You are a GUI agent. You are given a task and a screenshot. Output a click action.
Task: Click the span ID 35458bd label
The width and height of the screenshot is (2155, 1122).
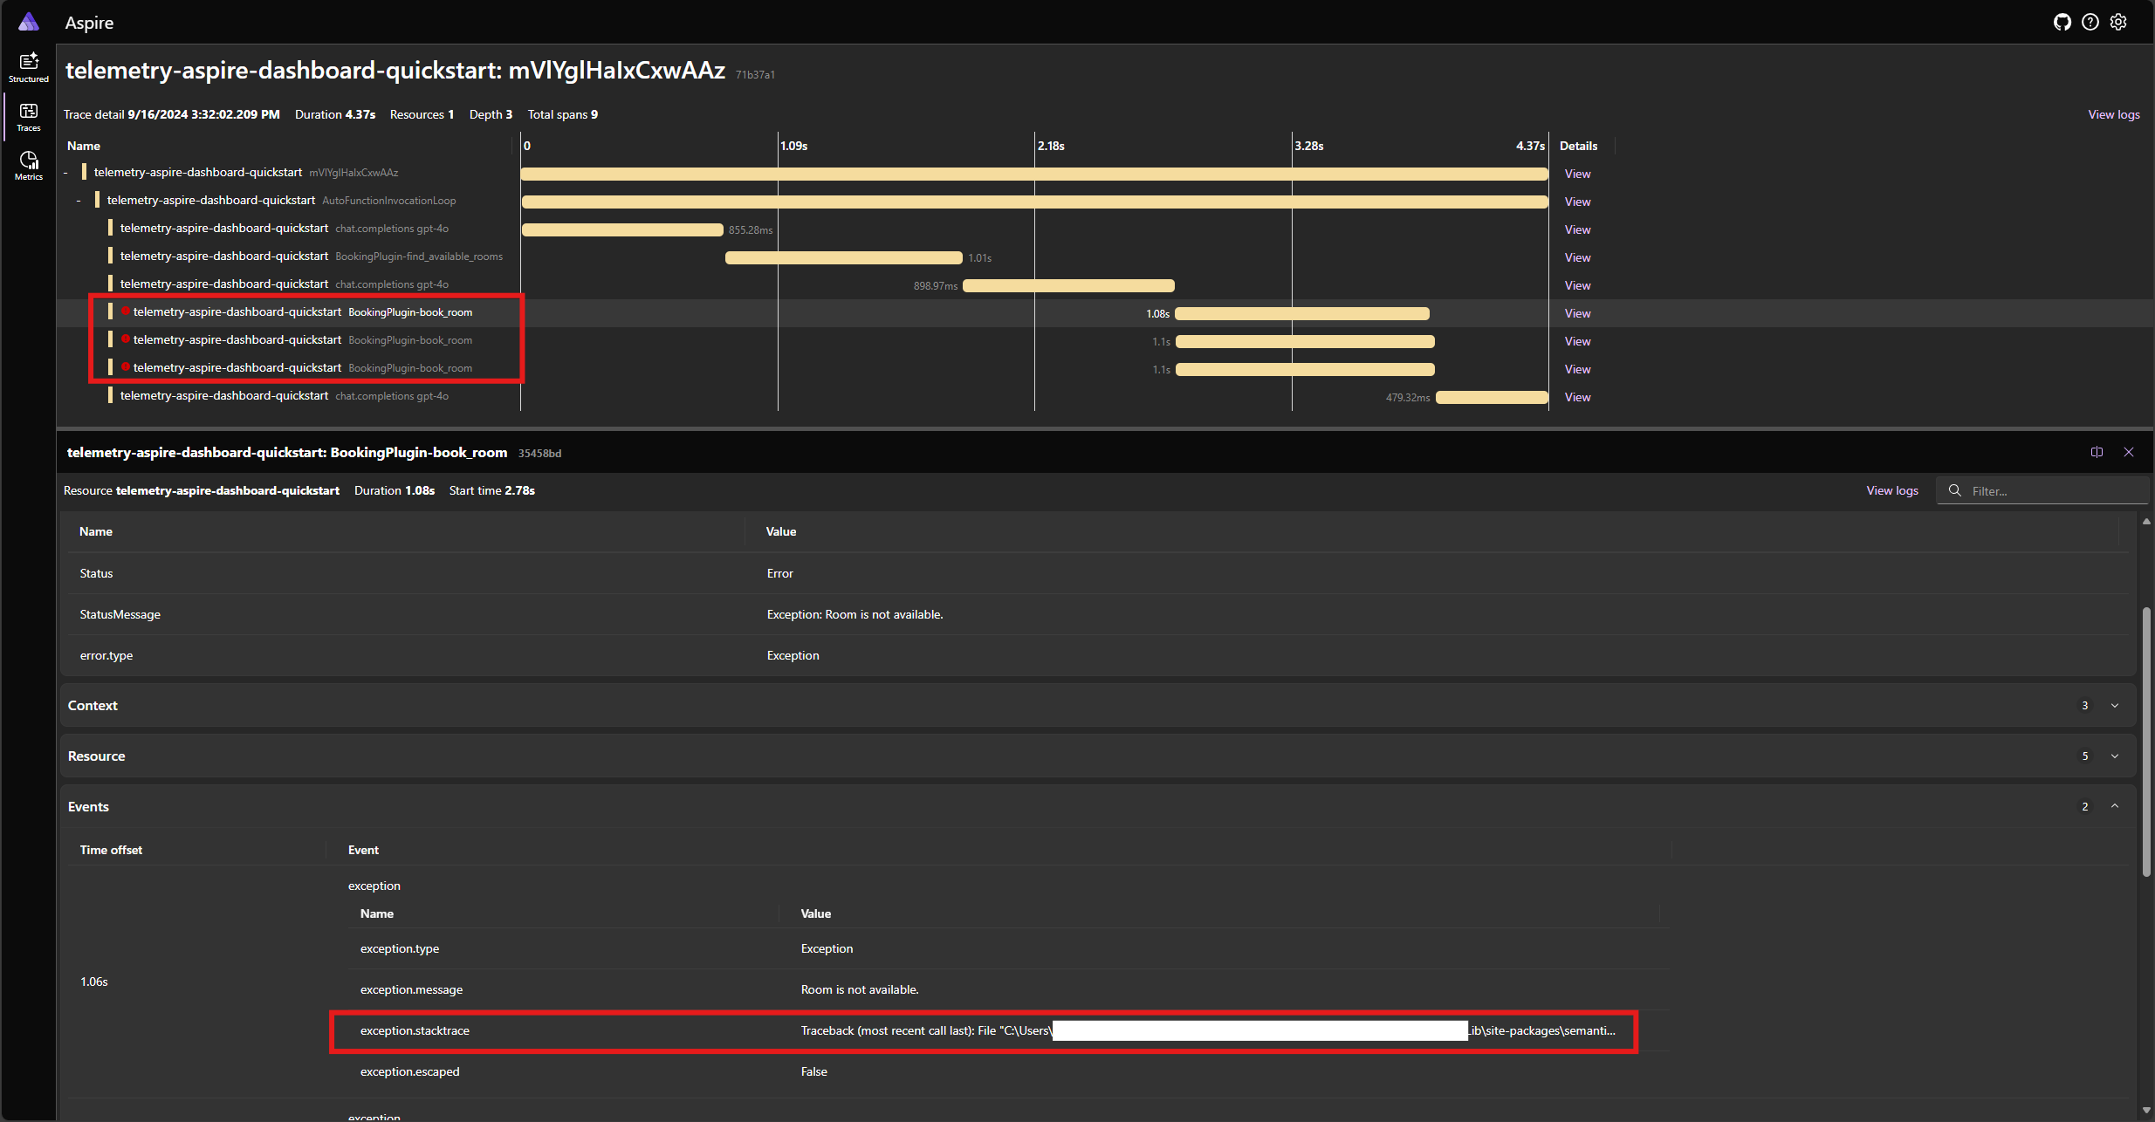tap(539, 454)
